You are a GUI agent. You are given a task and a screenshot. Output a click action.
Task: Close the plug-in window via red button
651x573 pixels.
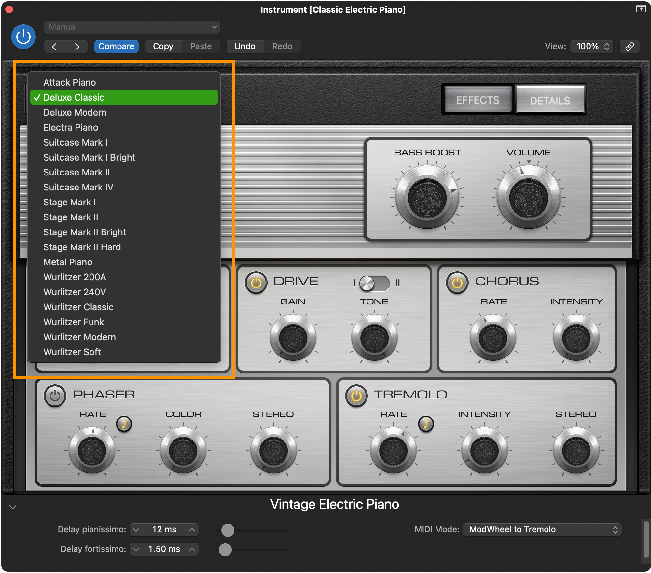(x=9, y=9)
